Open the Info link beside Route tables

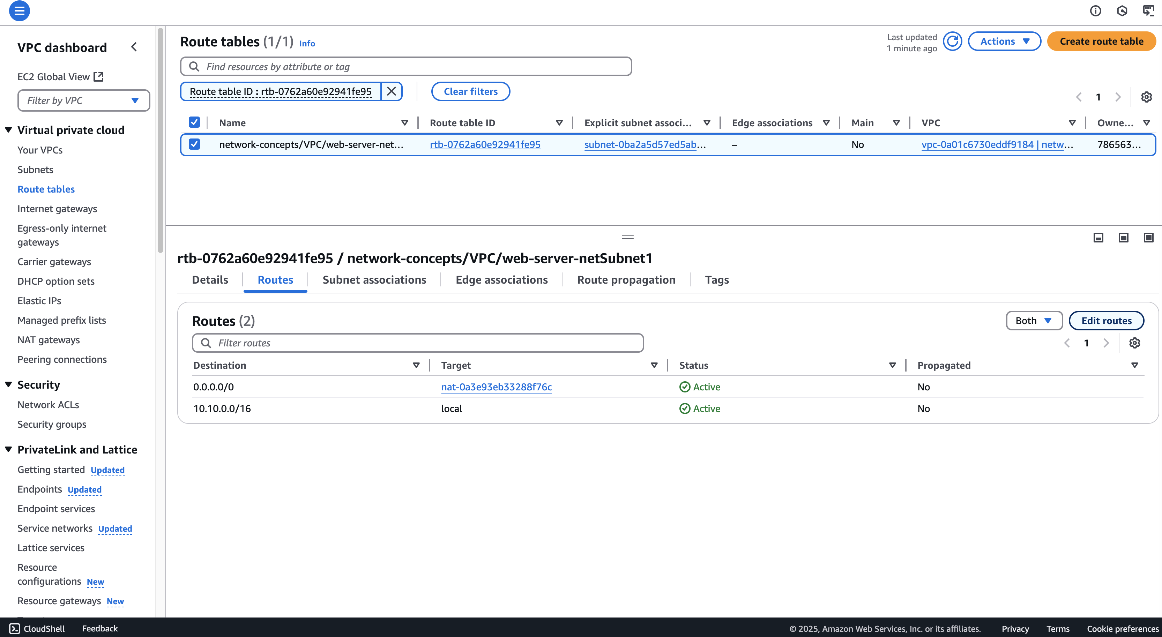[x=307, y=43]
